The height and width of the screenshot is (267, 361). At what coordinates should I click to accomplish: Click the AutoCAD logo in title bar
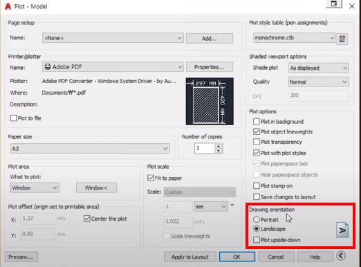[8, 6]
